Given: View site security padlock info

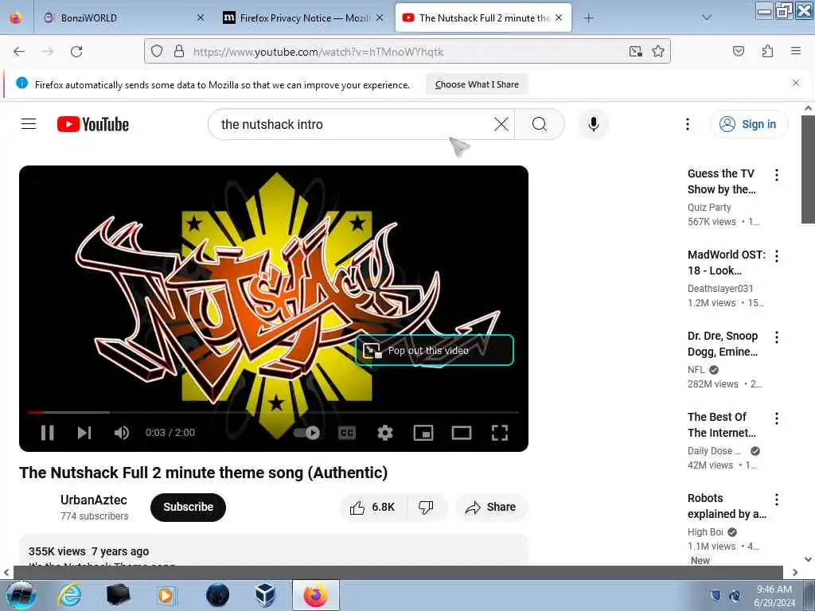Looking at the screenshot, I should pos(179,52).
